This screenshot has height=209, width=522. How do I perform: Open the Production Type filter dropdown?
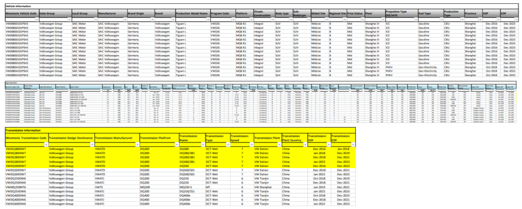[463, 20]
